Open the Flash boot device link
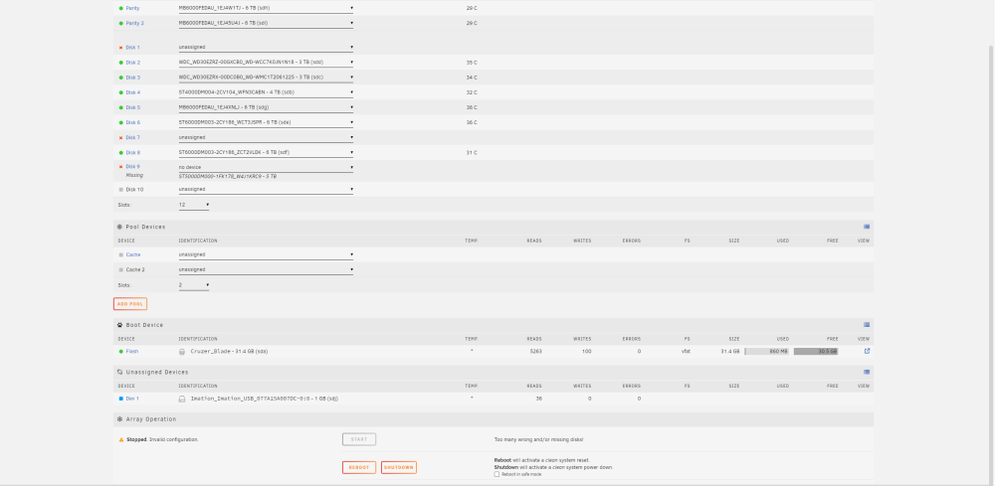 pos(132,351)
